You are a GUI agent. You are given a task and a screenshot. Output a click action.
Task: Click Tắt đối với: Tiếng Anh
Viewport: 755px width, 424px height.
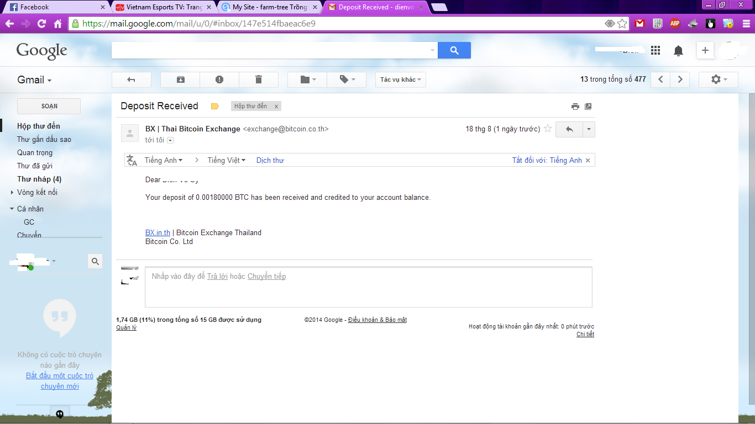[547, 160]
